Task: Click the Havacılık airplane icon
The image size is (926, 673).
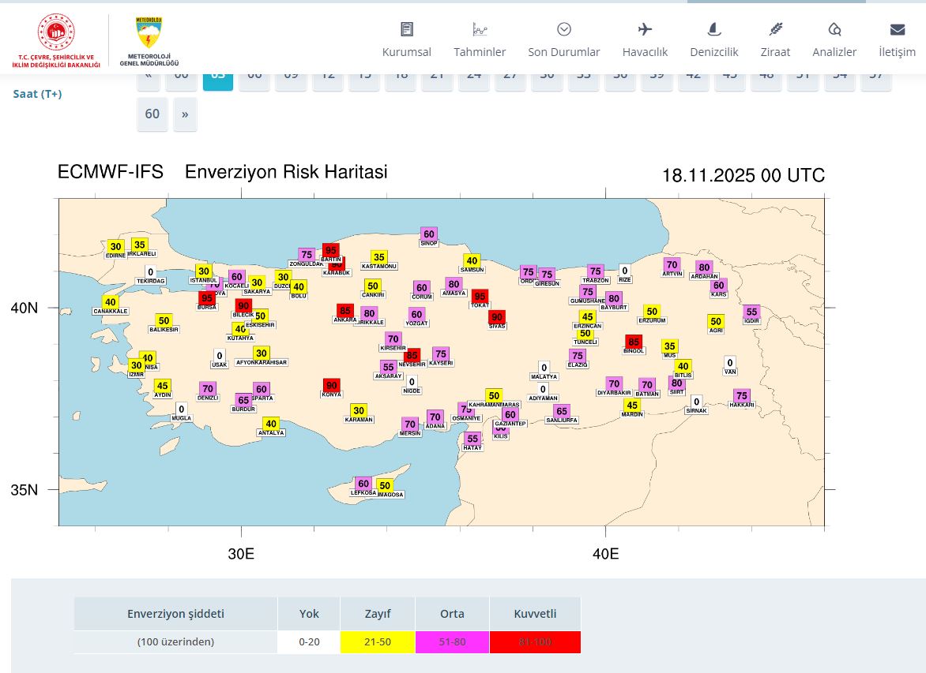Action: click(645, 28)
